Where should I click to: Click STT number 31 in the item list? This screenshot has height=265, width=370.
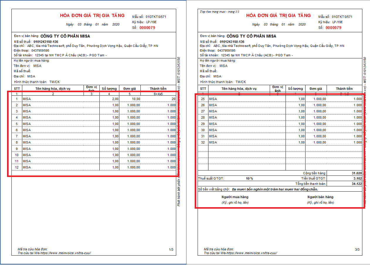click(203, 136)
